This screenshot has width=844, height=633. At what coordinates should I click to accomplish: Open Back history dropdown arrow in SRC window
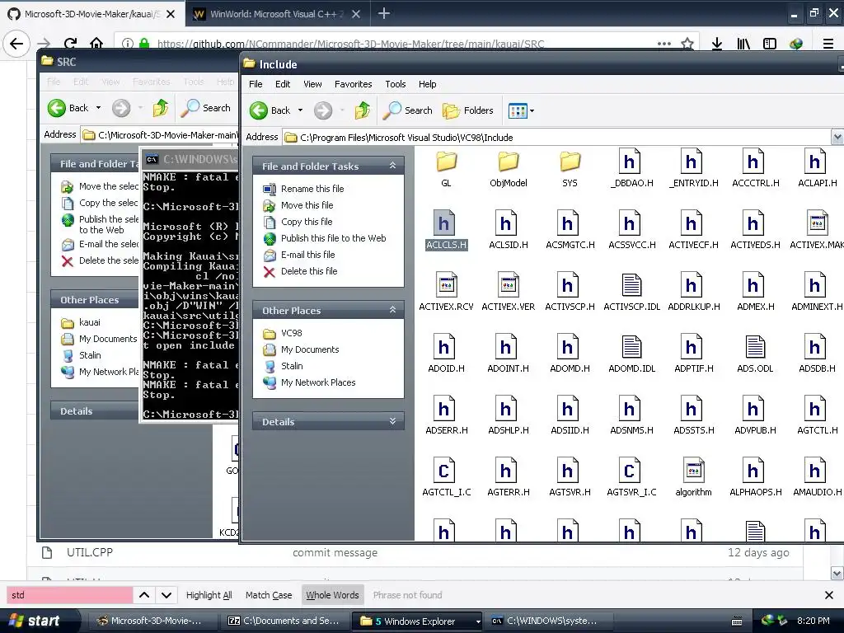point(99,108)
